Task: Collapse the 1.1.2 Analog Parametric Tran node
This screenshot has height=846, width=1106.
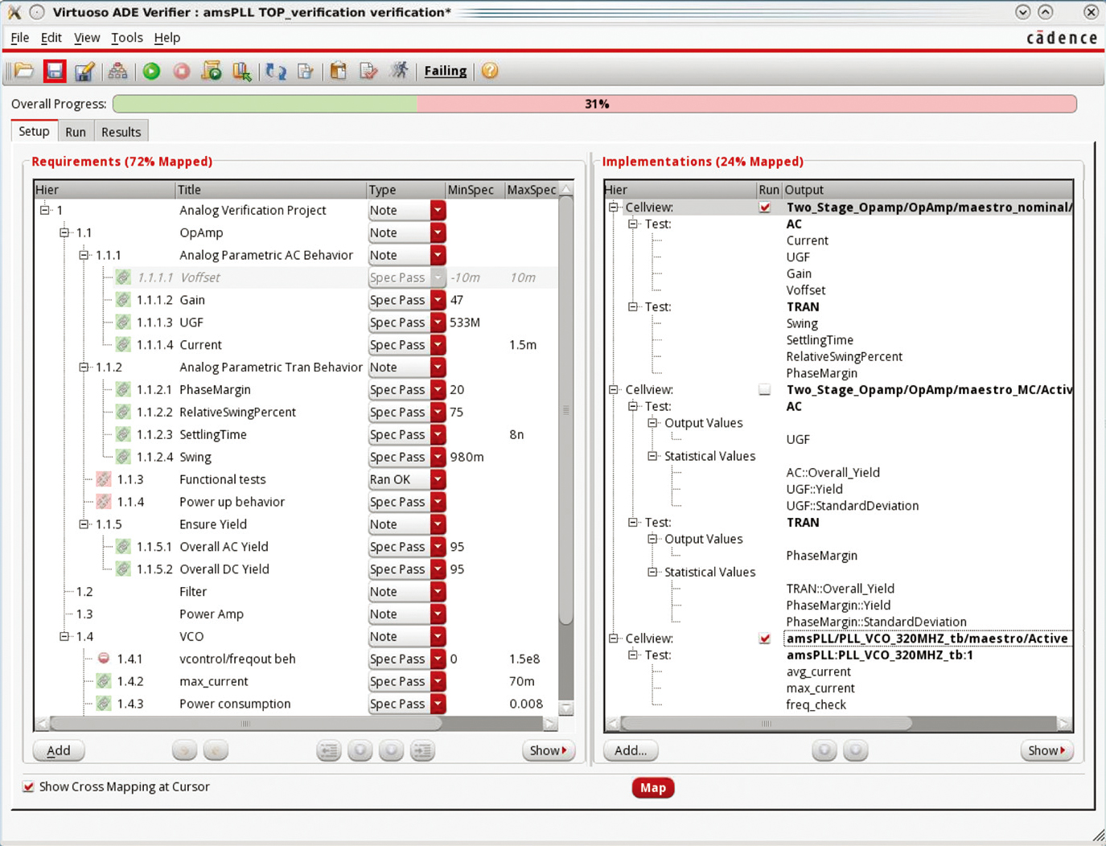Action: (84, 368)
